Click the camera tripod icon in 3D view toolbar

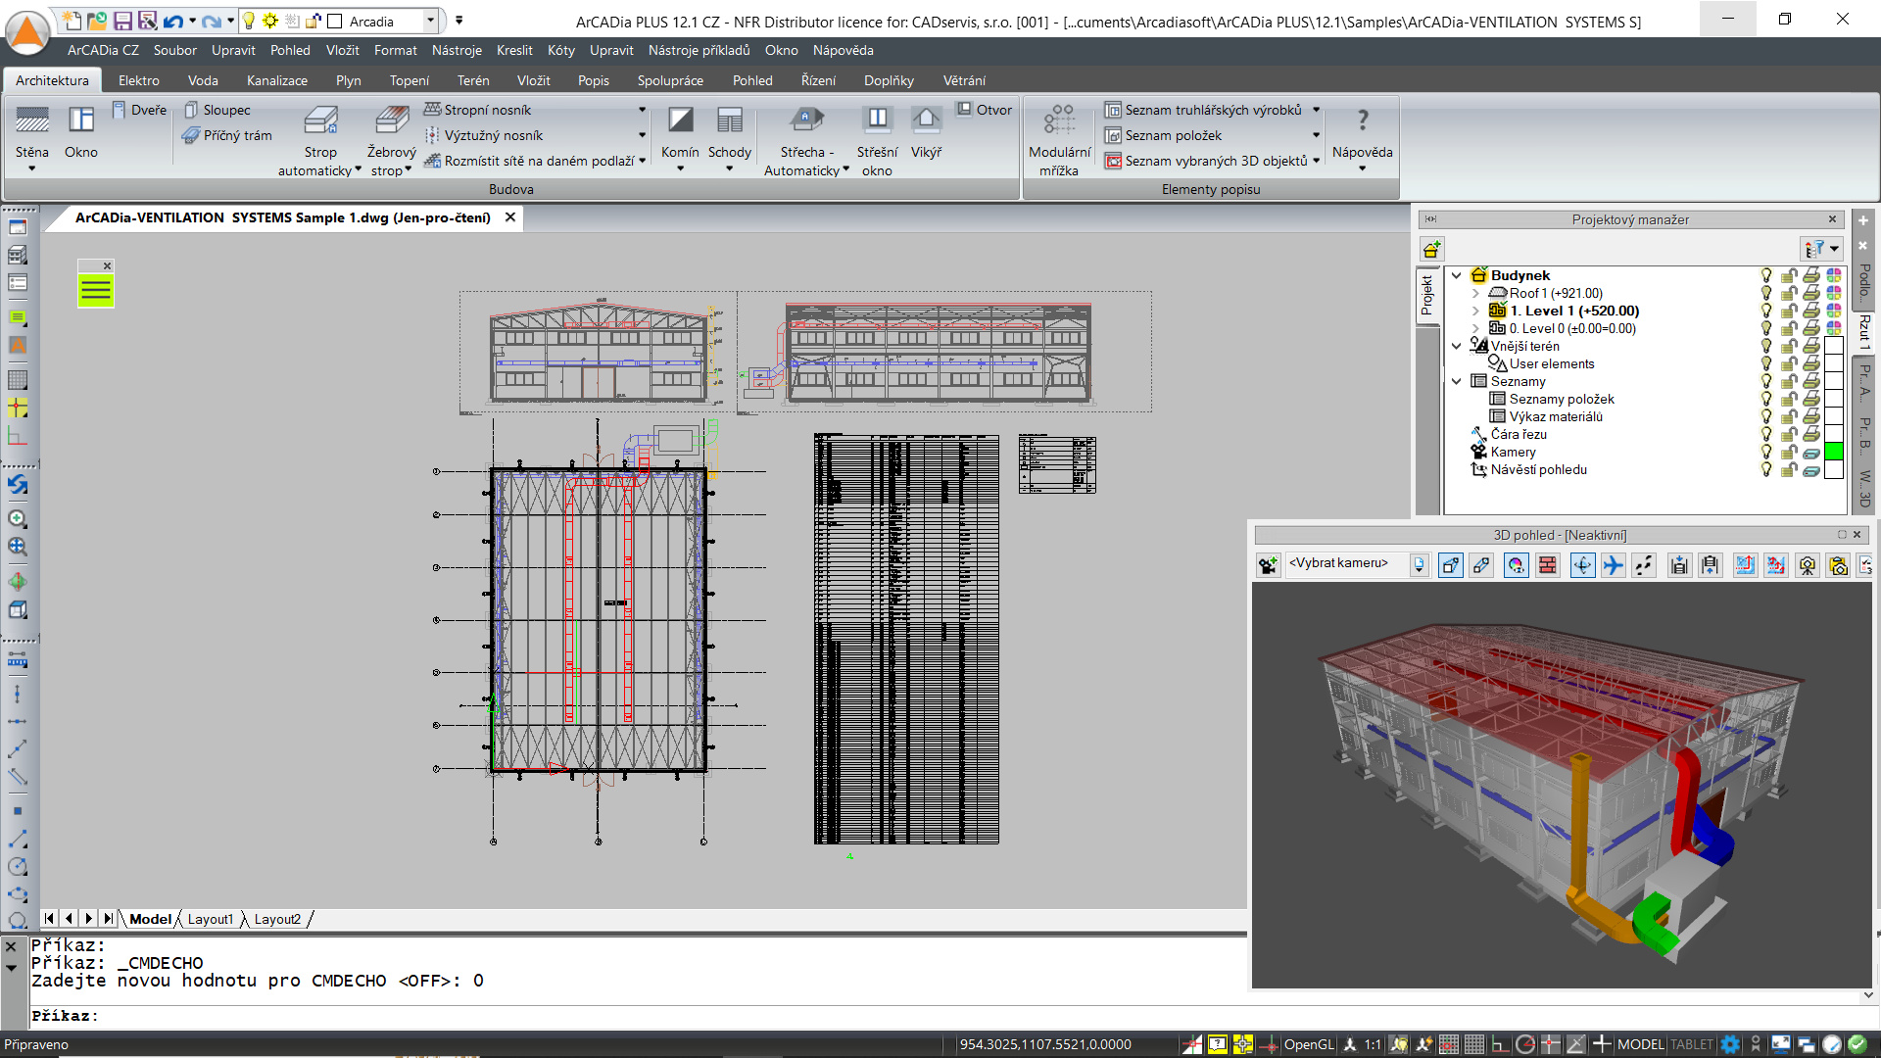coord(1808,565)
